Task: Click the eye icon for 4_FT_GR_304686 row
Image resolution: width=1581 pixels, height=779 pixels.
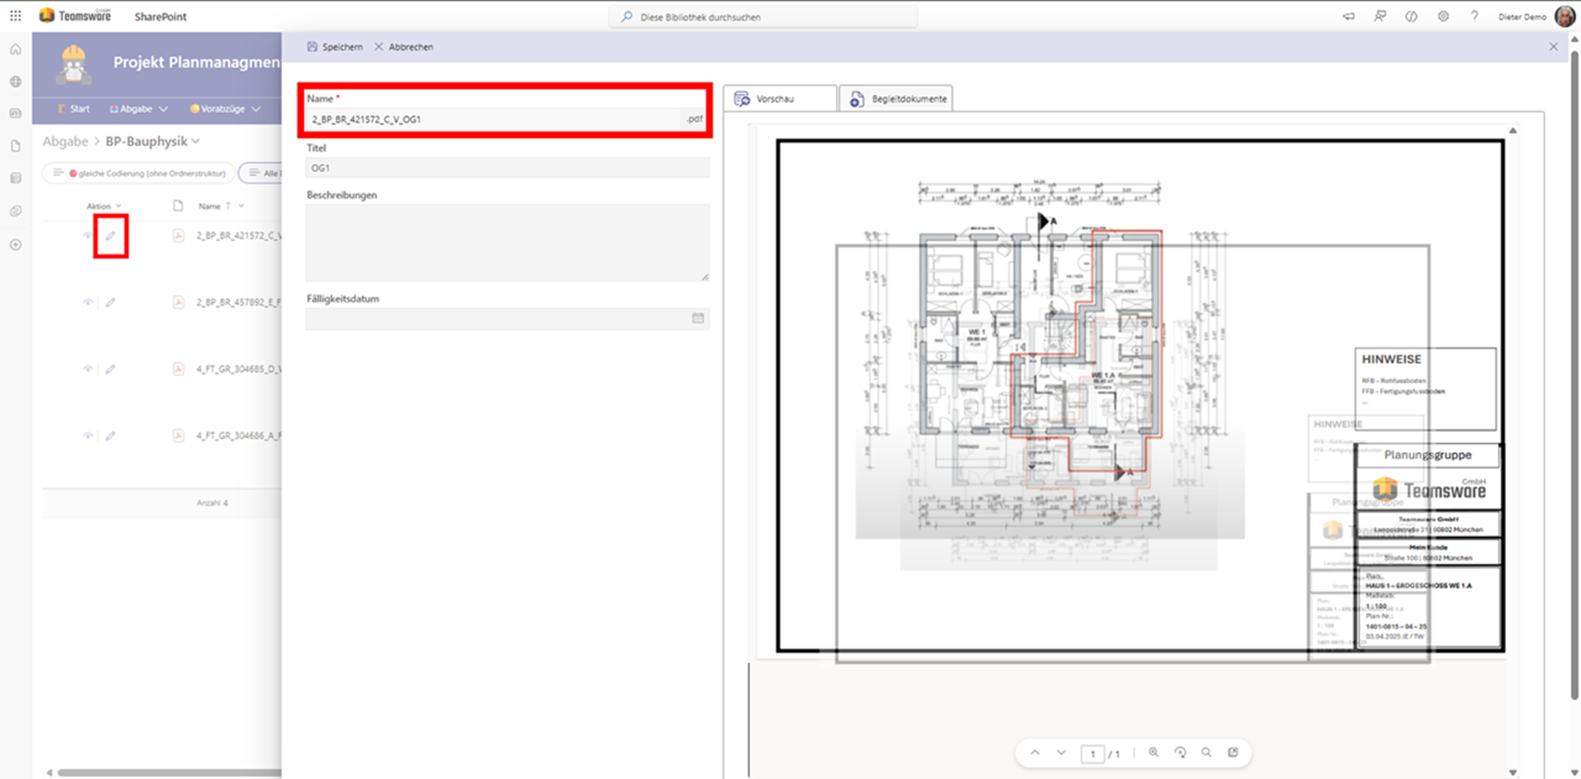Action: pyautogui.click(x=88, y=436)
